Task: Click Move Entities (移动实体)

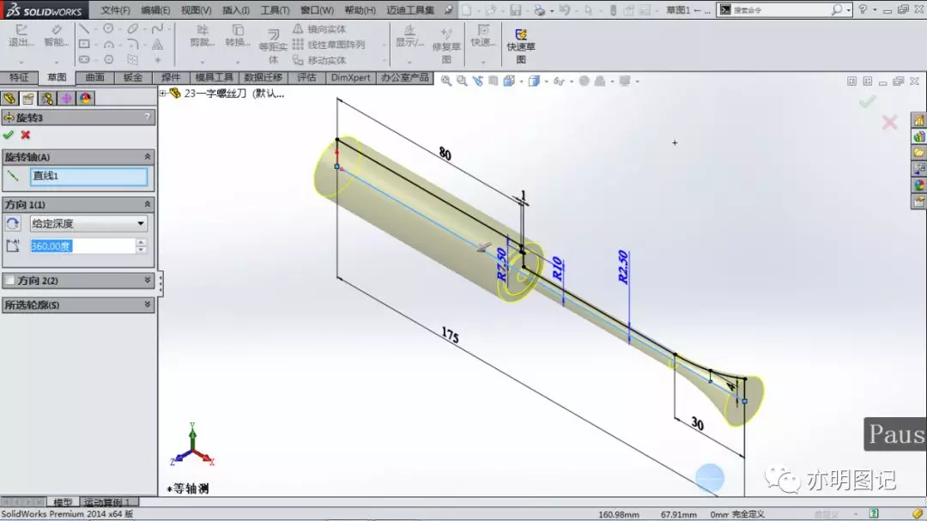Action: click(319, 60)
